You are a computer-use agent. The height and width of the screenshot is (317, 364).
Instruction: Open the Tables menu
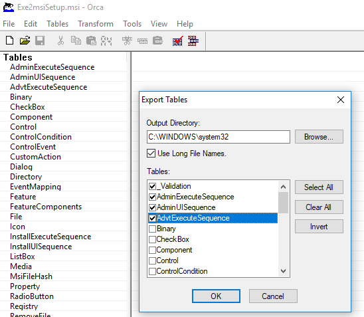coord(57,24)
